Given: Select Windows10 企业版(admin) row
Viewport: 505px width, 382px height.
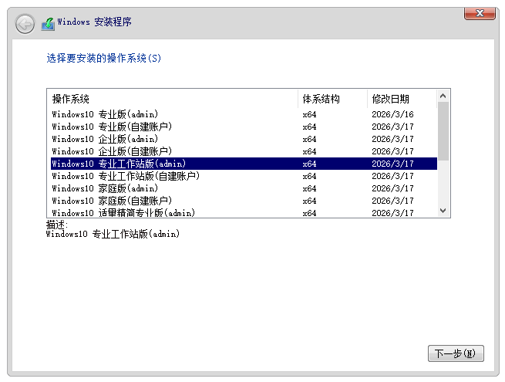Looking at the screenshot, I should pos(244,139).
